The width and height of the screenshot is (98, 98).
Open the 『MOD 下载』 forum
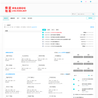[9, 87]
